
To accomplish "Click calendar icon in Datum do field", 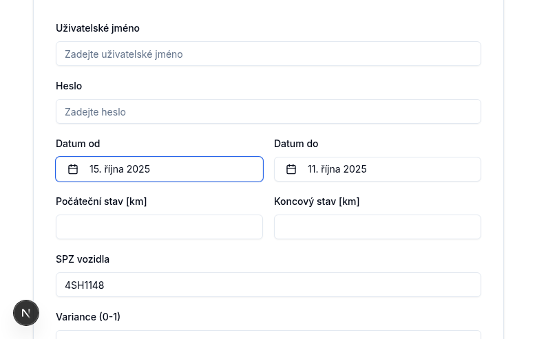I will coord(291,169).
